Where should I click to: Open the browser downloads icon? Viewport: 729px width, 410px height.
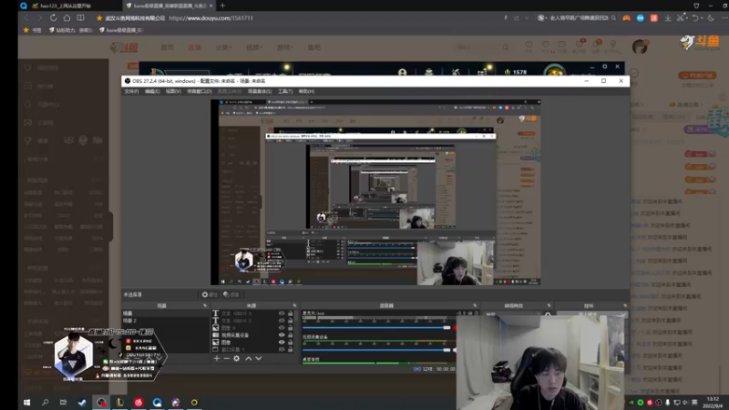coord(668,18)
